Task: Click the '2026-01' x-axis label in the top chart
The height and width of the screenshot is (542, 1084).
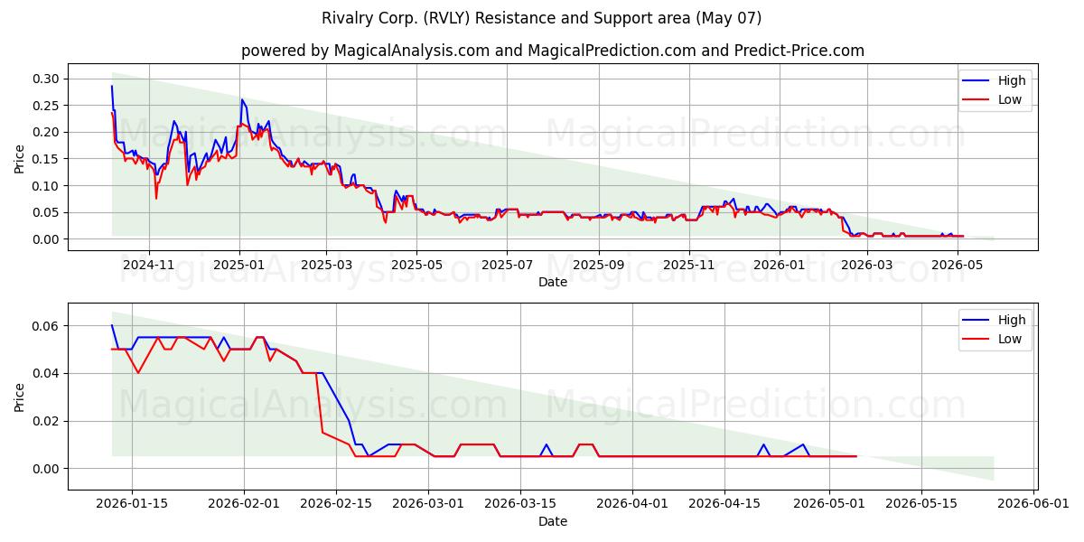Action: 780,265
